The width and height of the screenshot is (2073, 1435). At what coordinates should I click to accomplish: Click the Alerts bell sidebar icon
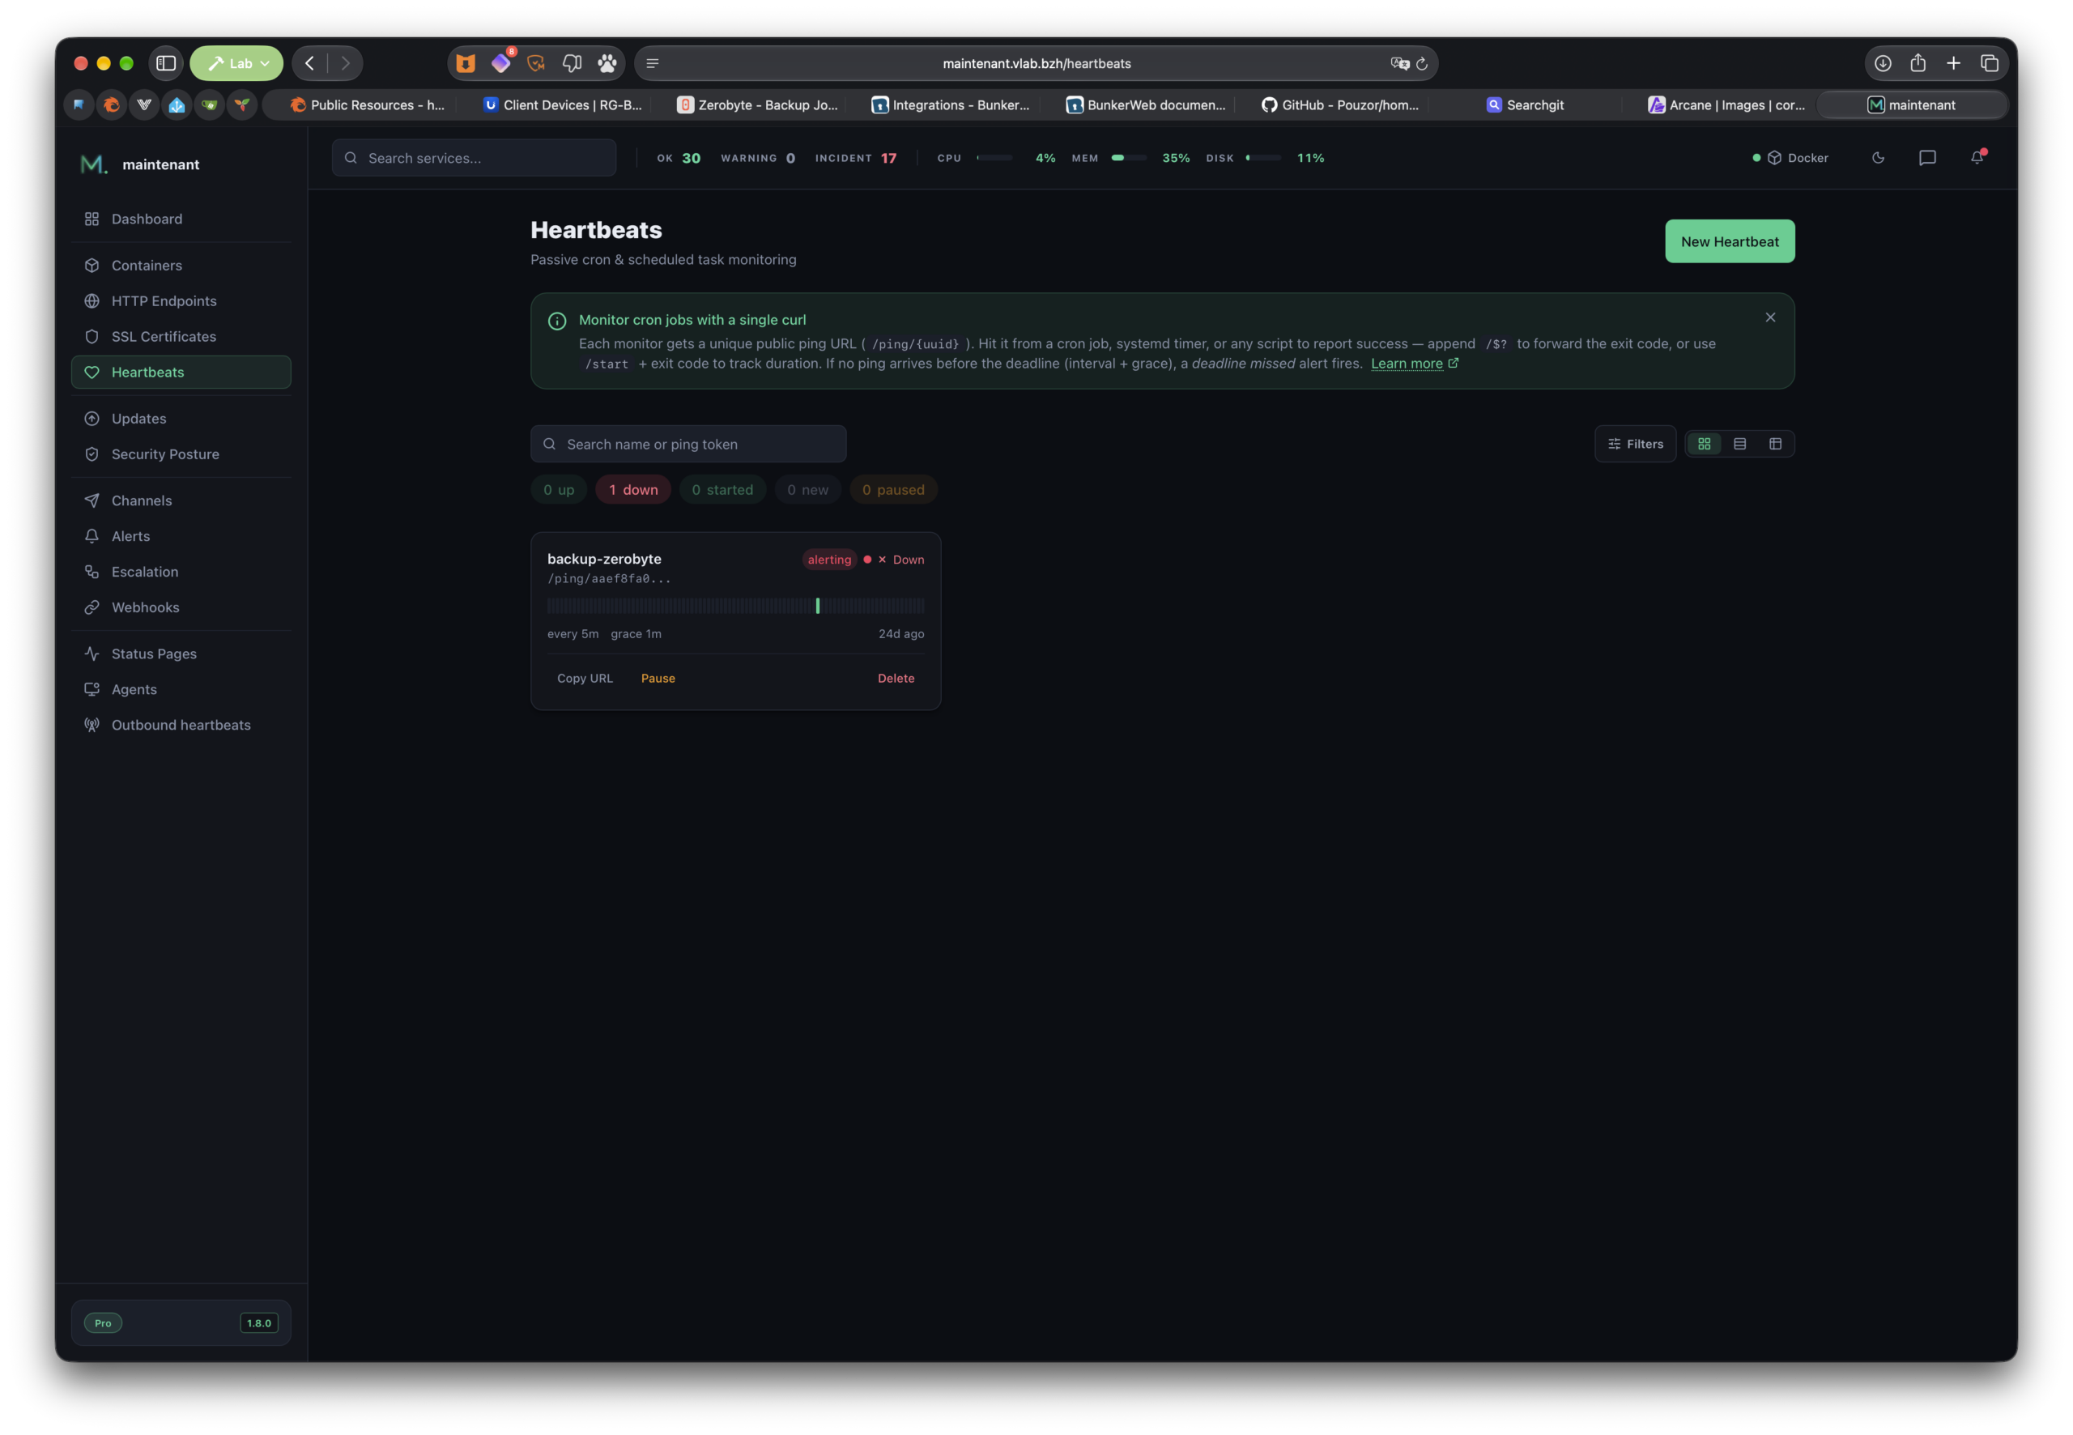click(x=92, y=536)
